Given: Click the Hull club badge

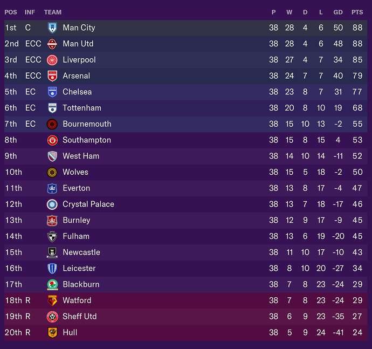Looking at the screenshot, I should coord(52,332).
